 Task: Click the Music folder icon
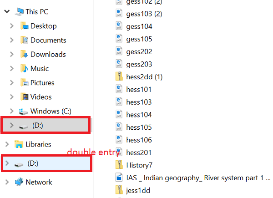(24, 68)
